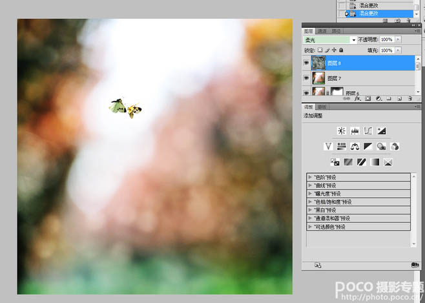Open the 柔光 blend mode dropdown
The height and width of the screenshot is (303, 425).
[x=353, y=40]
